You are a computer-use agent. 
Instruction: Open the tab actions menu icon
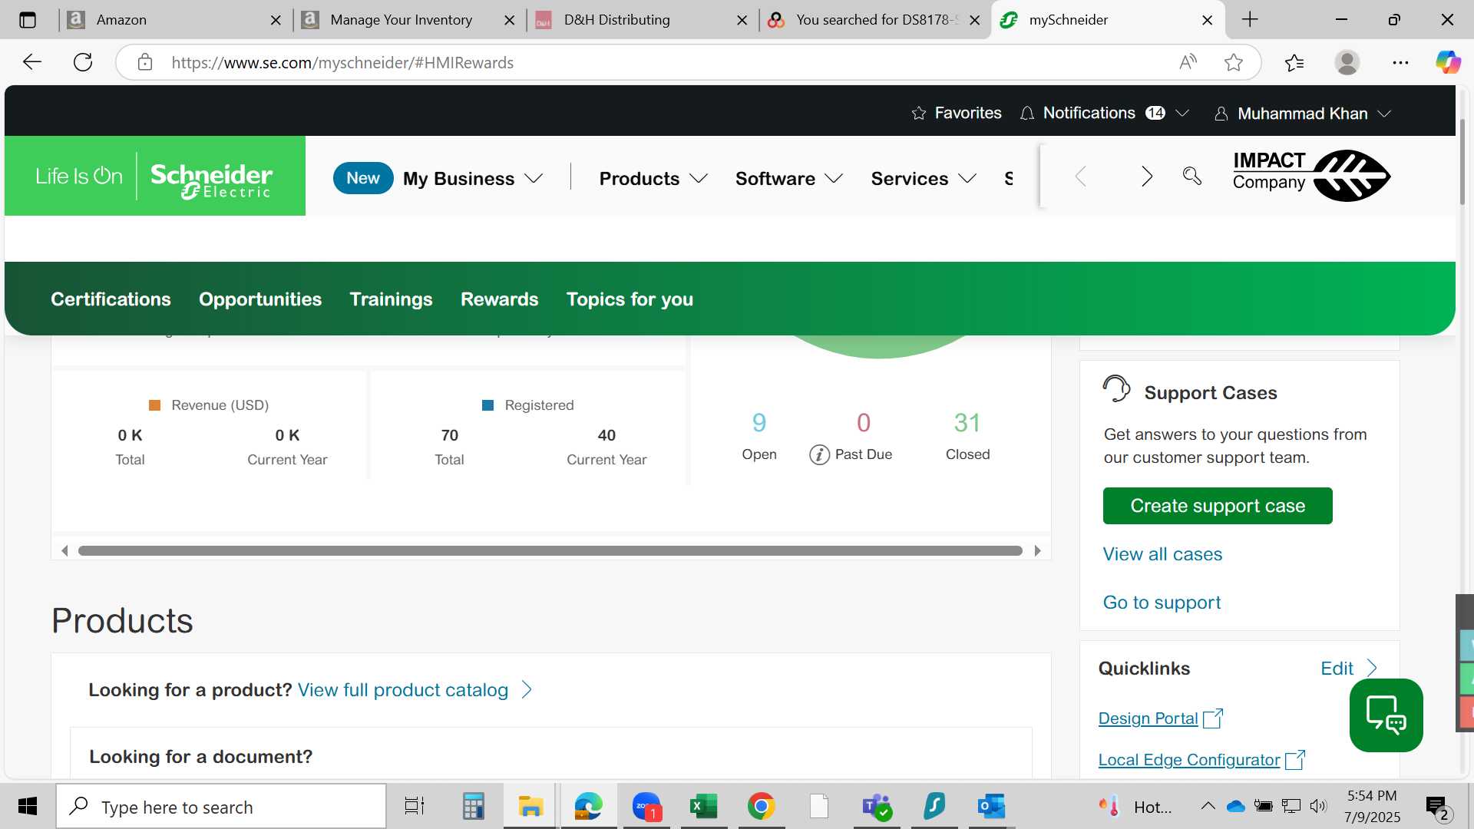(28, 20)
